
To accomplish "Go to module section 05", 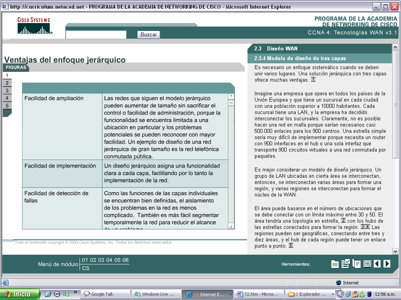I will click(x=117, y=260).
